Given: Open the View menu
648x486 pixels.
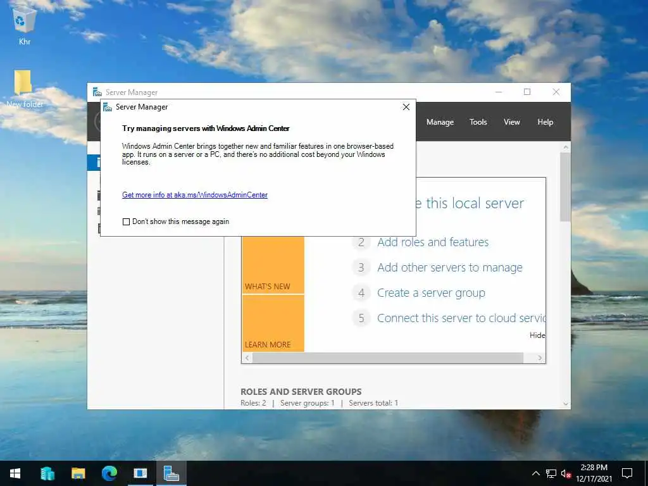Looking at the screenshot, I should coord(511,122).
